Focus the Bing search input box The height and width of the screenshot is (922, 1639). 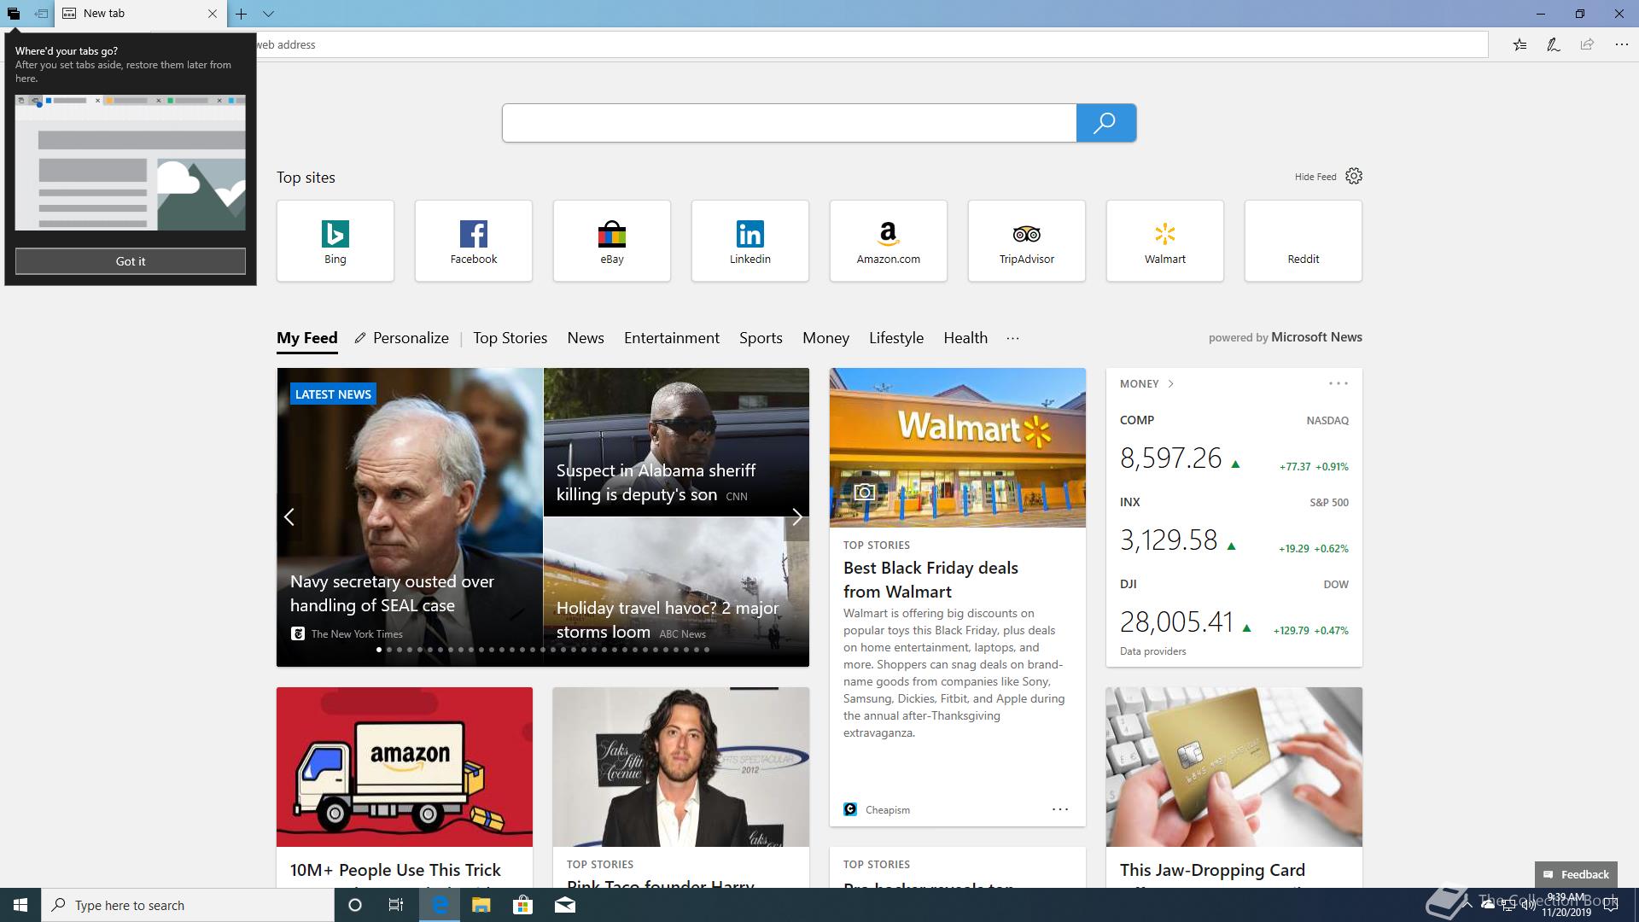click(x=790, y=123)
